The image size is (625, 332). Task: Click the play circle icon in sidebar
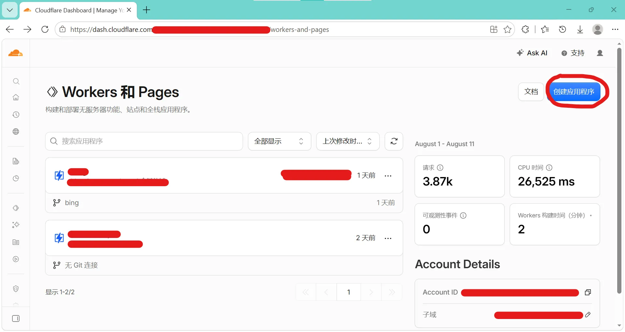tap(16, 259)
